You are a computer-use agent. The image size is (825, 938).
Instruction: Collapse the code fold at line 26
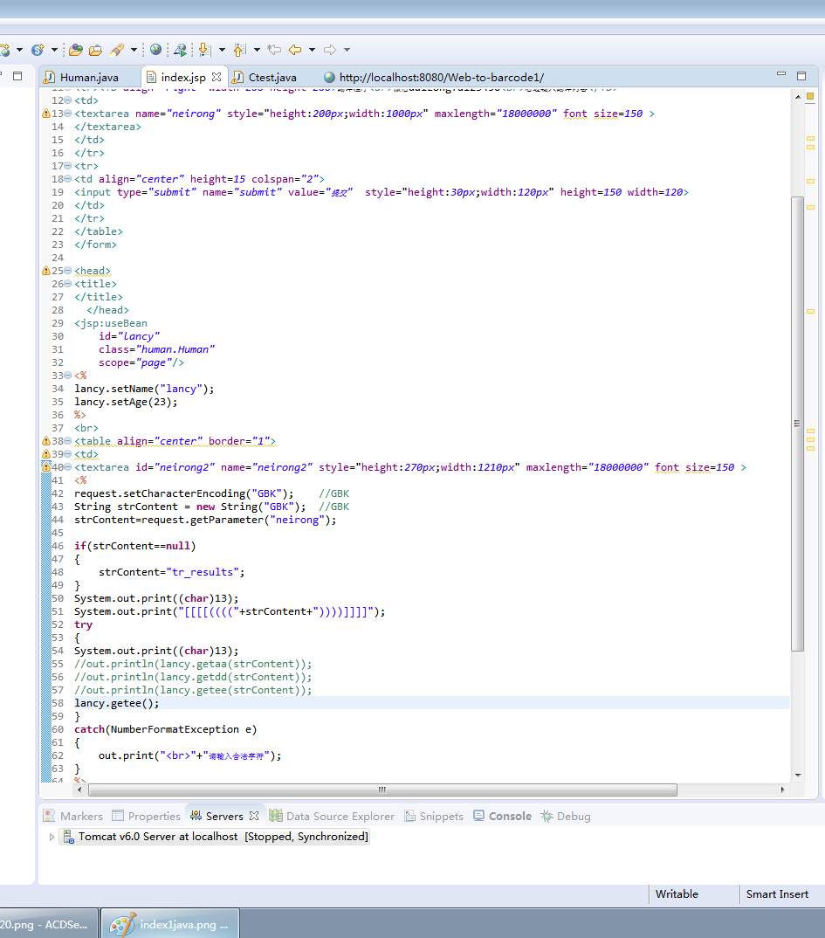pos(67,284)
